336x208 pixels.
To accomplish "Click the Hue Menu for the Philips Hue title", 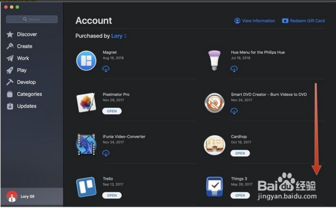I will click(258, 52).
